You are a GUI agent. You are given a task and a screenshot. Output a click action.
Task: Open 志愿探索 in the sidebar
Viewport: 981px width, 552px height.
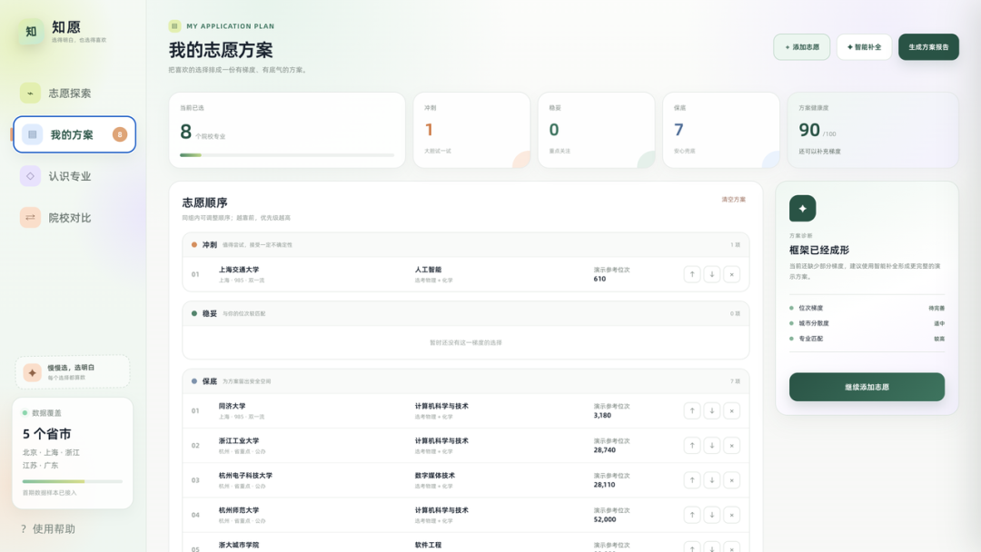tap(74, 94)
